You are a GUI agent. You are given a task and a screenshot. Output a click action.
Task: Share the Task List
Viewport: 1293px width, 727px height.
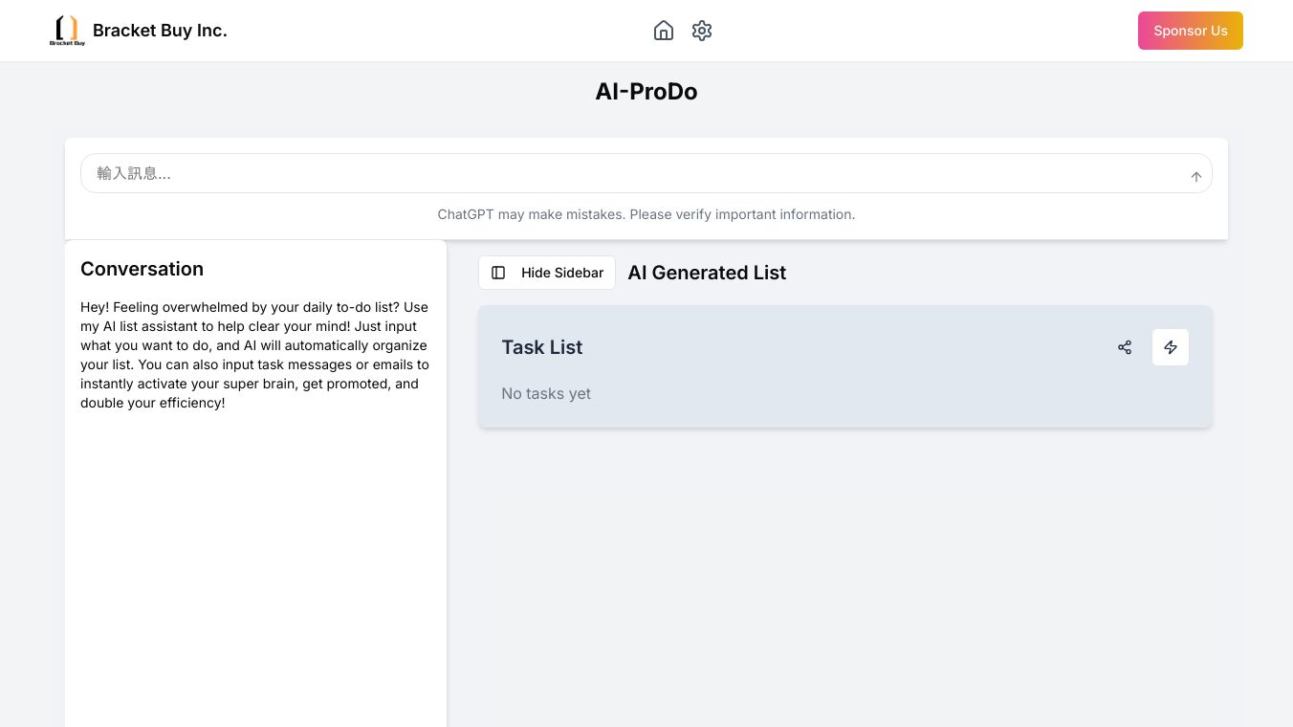pos(1125,347)
